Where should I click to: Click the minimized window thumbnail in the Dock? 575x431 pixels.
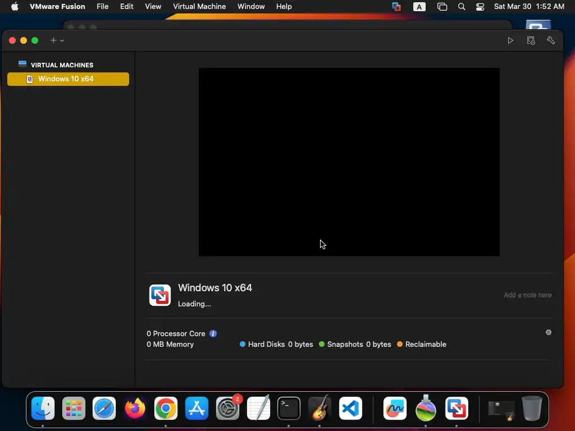point(501,410)
